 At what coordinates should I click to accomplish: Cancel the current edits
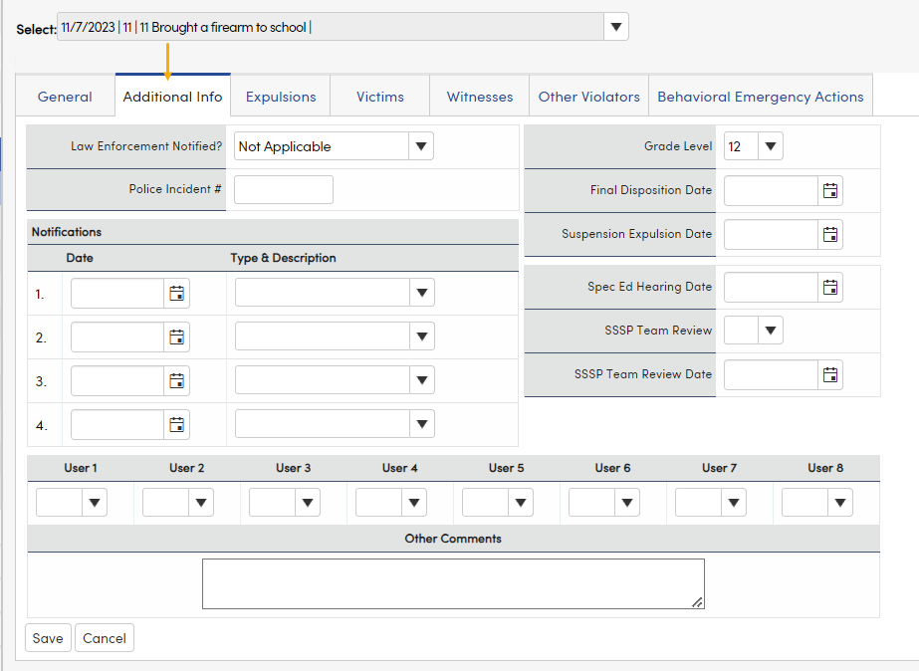coord(104,637)
